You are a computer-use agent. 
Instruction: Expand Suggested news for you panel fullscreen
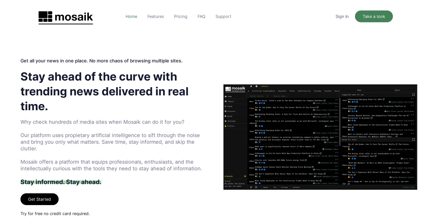pyautogui.click(x=413, y=94)
